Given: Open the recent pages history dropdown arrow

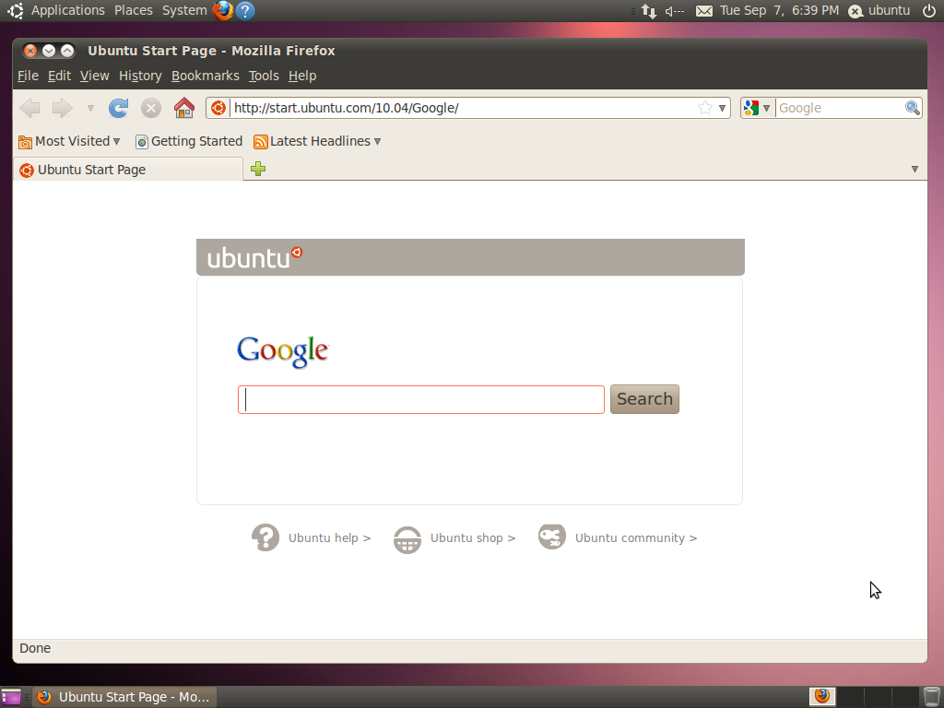Looking at the screenshot, I should [x=90, y=109].
